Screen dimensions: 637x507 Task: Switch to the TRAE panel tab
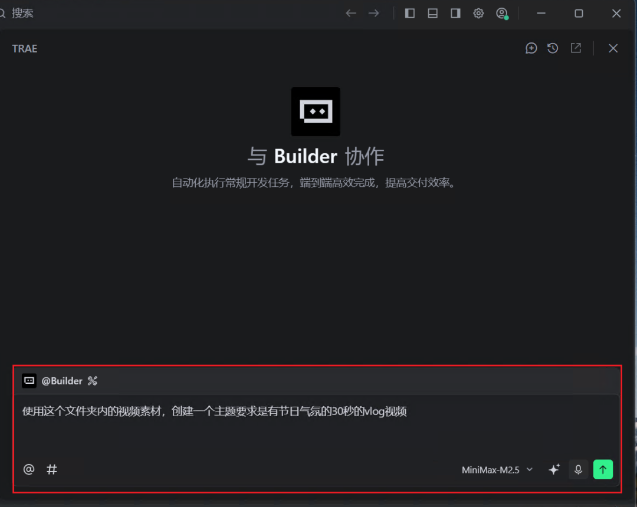click(24, 48)
